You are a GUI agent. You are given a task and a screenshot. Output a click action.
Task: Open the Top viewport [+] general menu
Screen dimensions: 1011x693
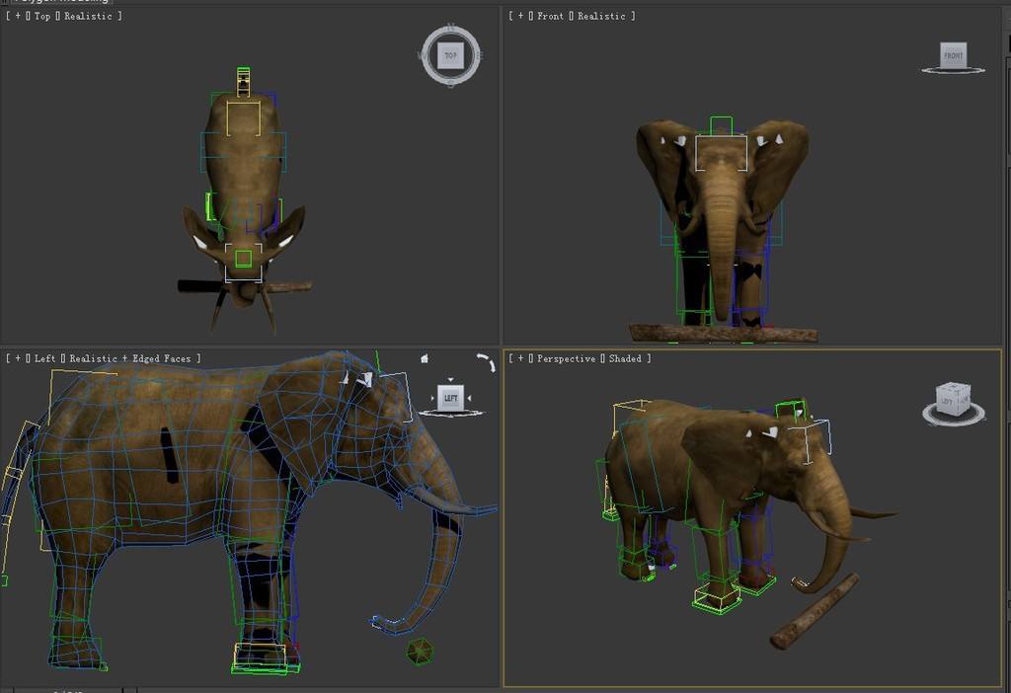17,17
